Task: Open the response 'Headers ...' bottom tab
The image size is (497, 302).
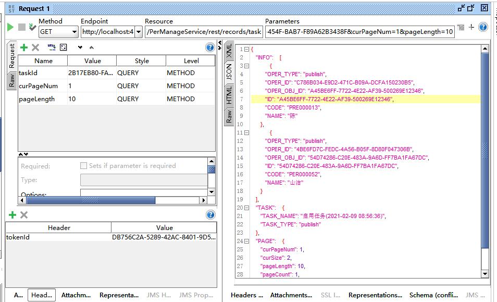Action: [x=246, y=295]
